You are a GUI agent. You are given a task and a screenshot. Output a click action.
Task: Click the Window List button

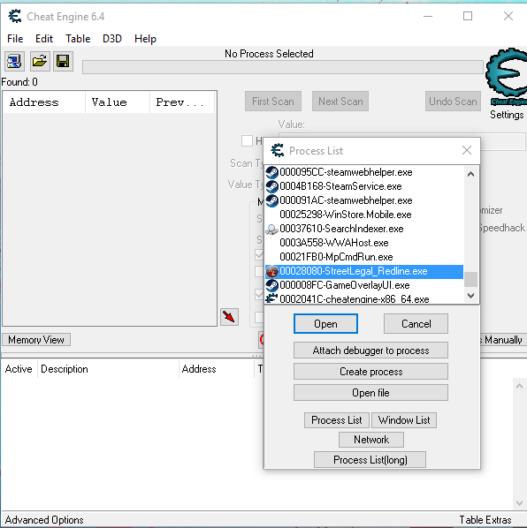click(x=404, y=420)
